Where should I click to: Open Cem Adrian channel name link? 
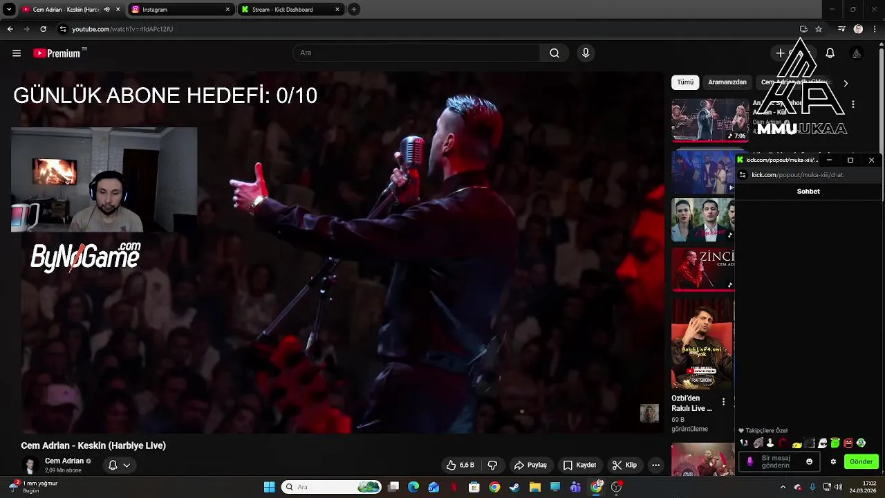click(x=64, y=461)
